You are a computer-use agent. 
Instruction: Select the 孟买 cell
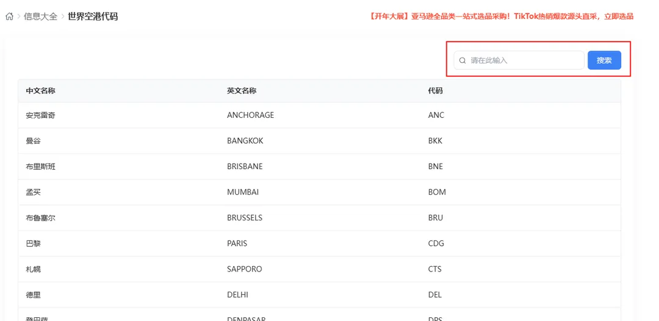[x=33, y=192]
